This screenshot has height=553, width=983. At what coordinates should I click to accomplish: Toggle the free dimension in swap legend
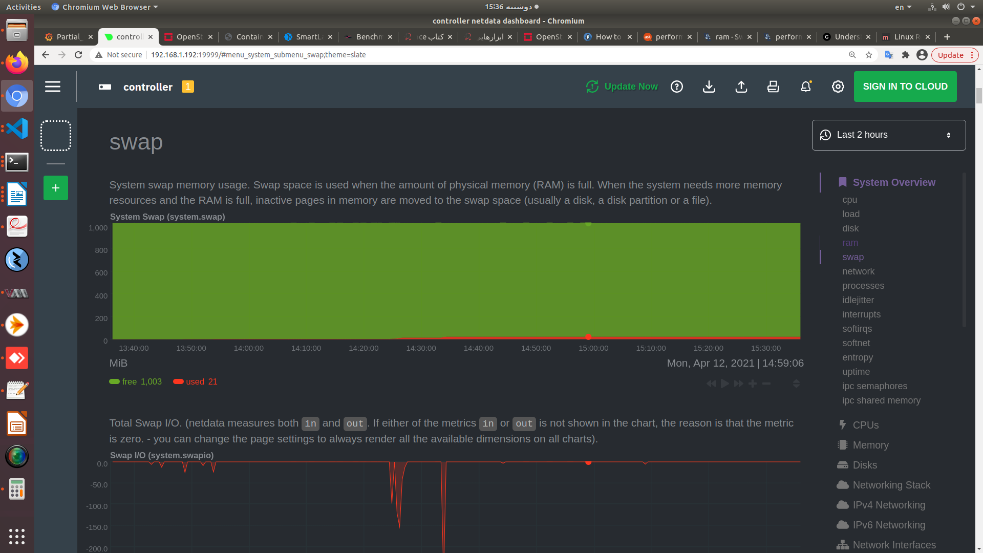coord(129,381)
